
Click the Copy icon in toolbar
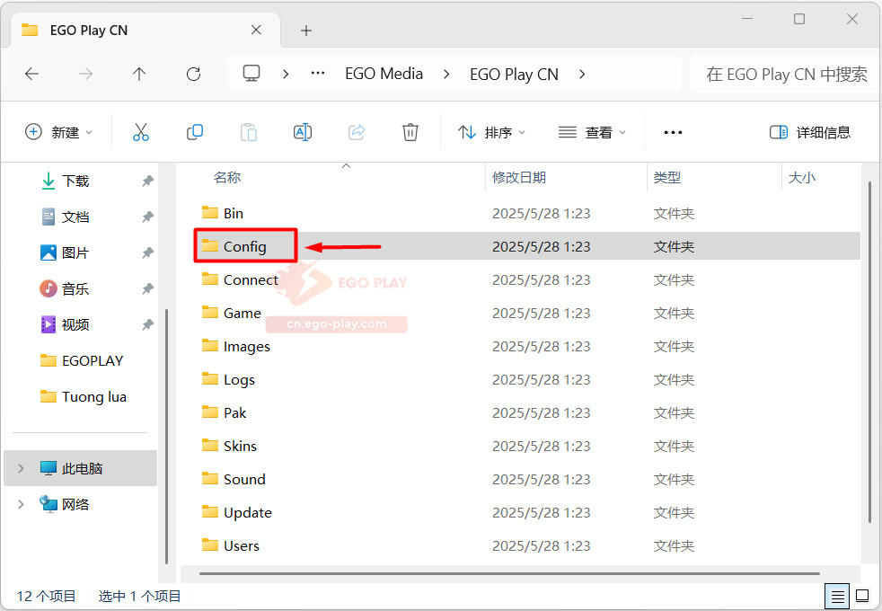click(195, 132)
